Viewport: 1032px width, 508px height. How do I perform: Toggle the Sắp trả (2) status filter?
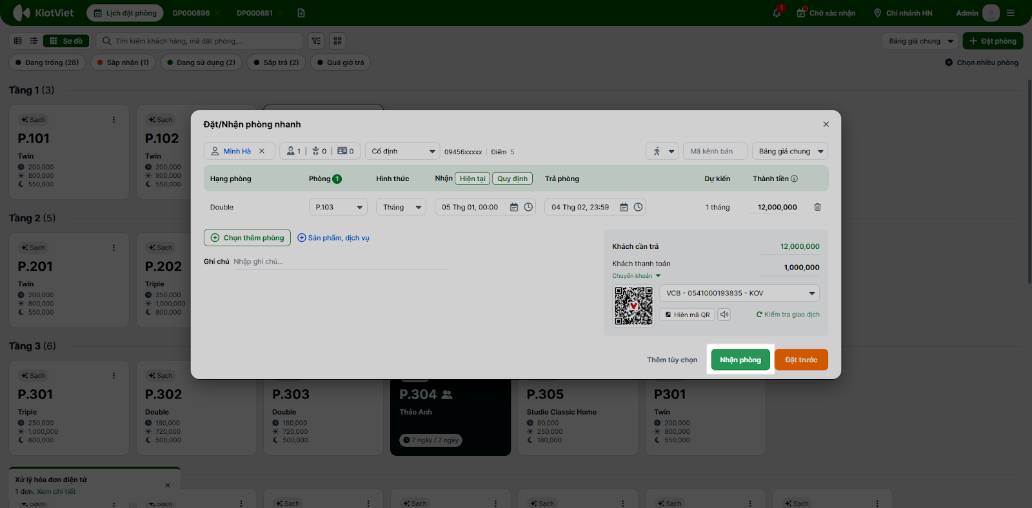[276, 63]
